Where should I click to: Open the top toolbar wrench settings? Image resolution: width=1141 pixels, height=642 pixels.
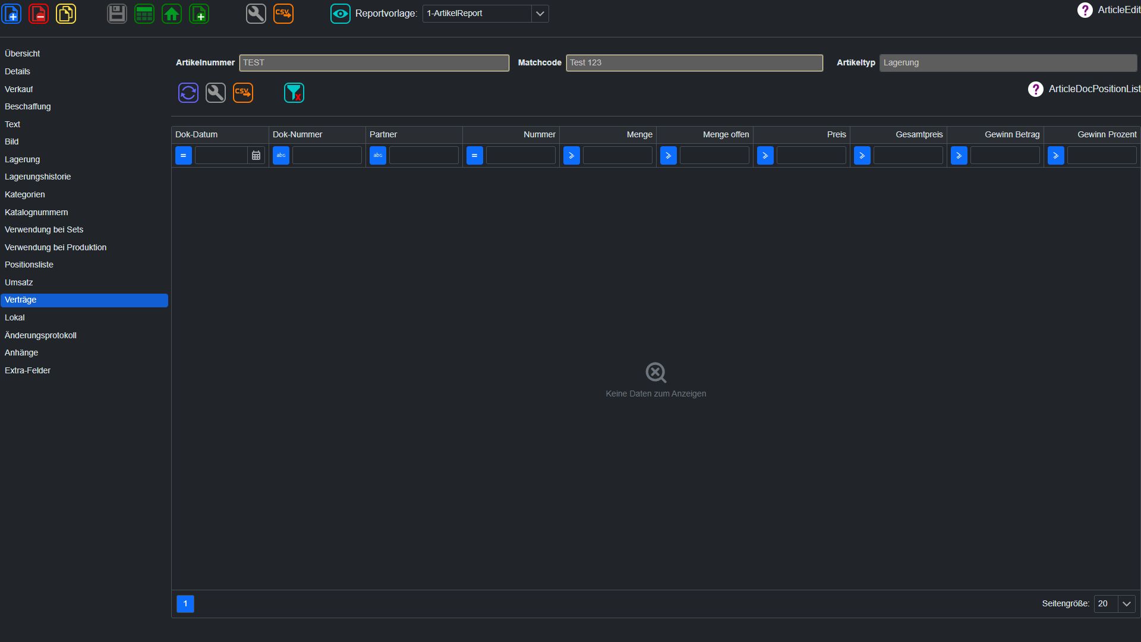(256, 13)
